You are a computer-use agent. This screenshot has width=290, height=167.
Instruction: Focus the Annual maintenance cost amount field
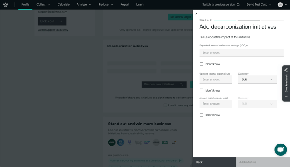[x=216, y=104]
